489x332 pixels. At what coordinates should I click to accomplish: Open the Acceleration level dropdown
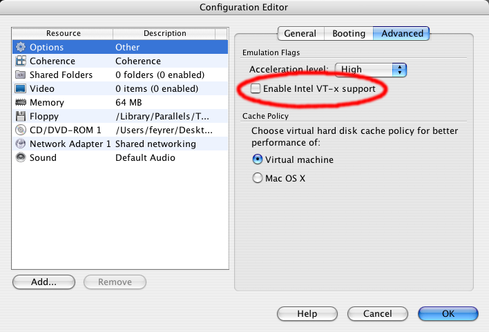(370, 70)
